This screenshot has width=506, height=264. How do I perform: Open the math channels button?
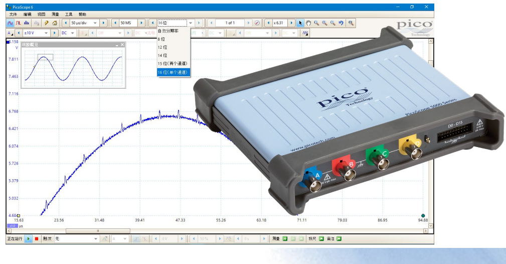[305, 33]
